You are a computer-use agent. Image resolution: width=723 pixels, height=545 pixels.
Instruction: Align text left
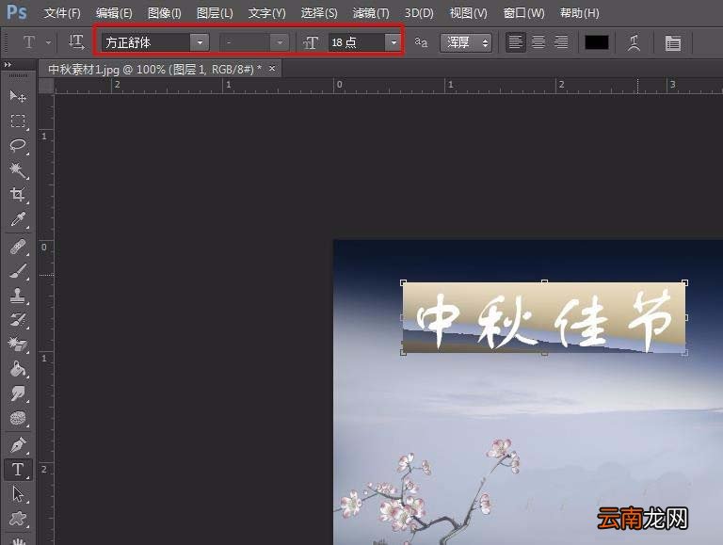(x=516, y=42)
